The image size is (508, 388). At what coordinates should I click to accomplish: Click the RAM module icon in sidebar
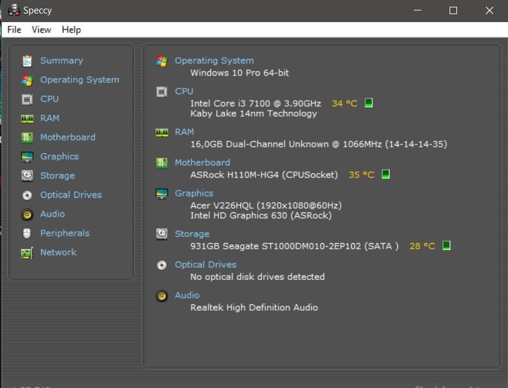[27, 118]
